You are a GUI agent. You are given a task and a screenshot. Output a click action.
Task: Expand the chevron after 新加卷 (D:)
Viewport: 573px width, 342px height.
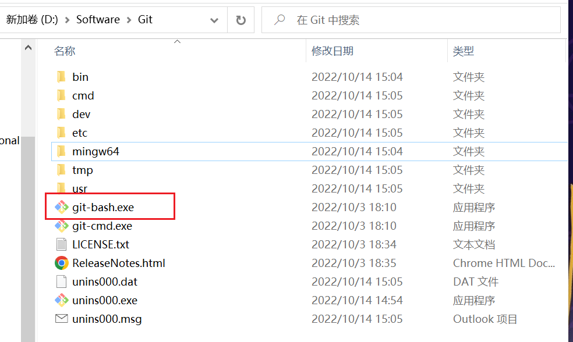pyautogui.click(x=67, y=20)
